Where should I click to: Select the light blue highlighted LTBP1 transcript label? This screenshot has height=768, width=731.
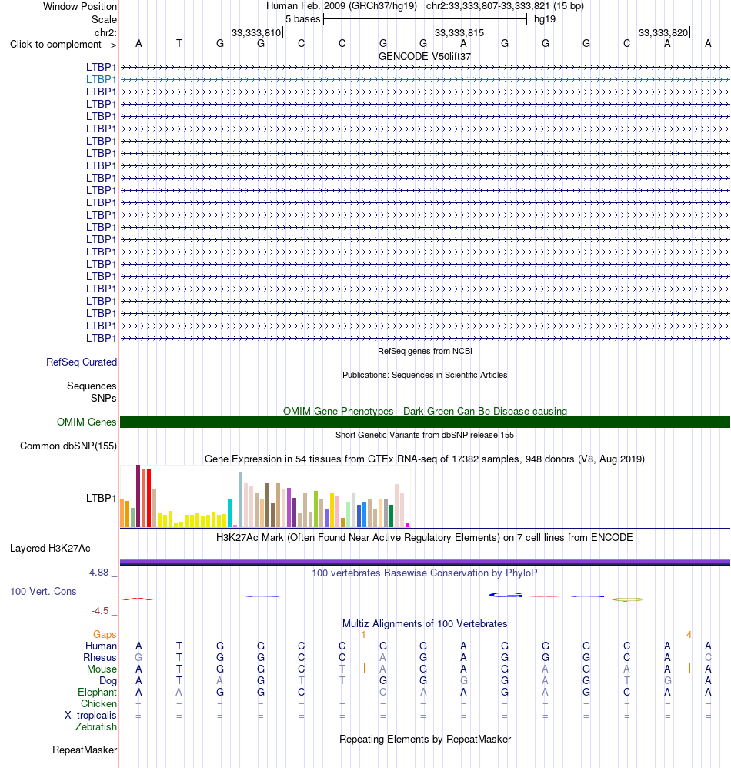102,79
